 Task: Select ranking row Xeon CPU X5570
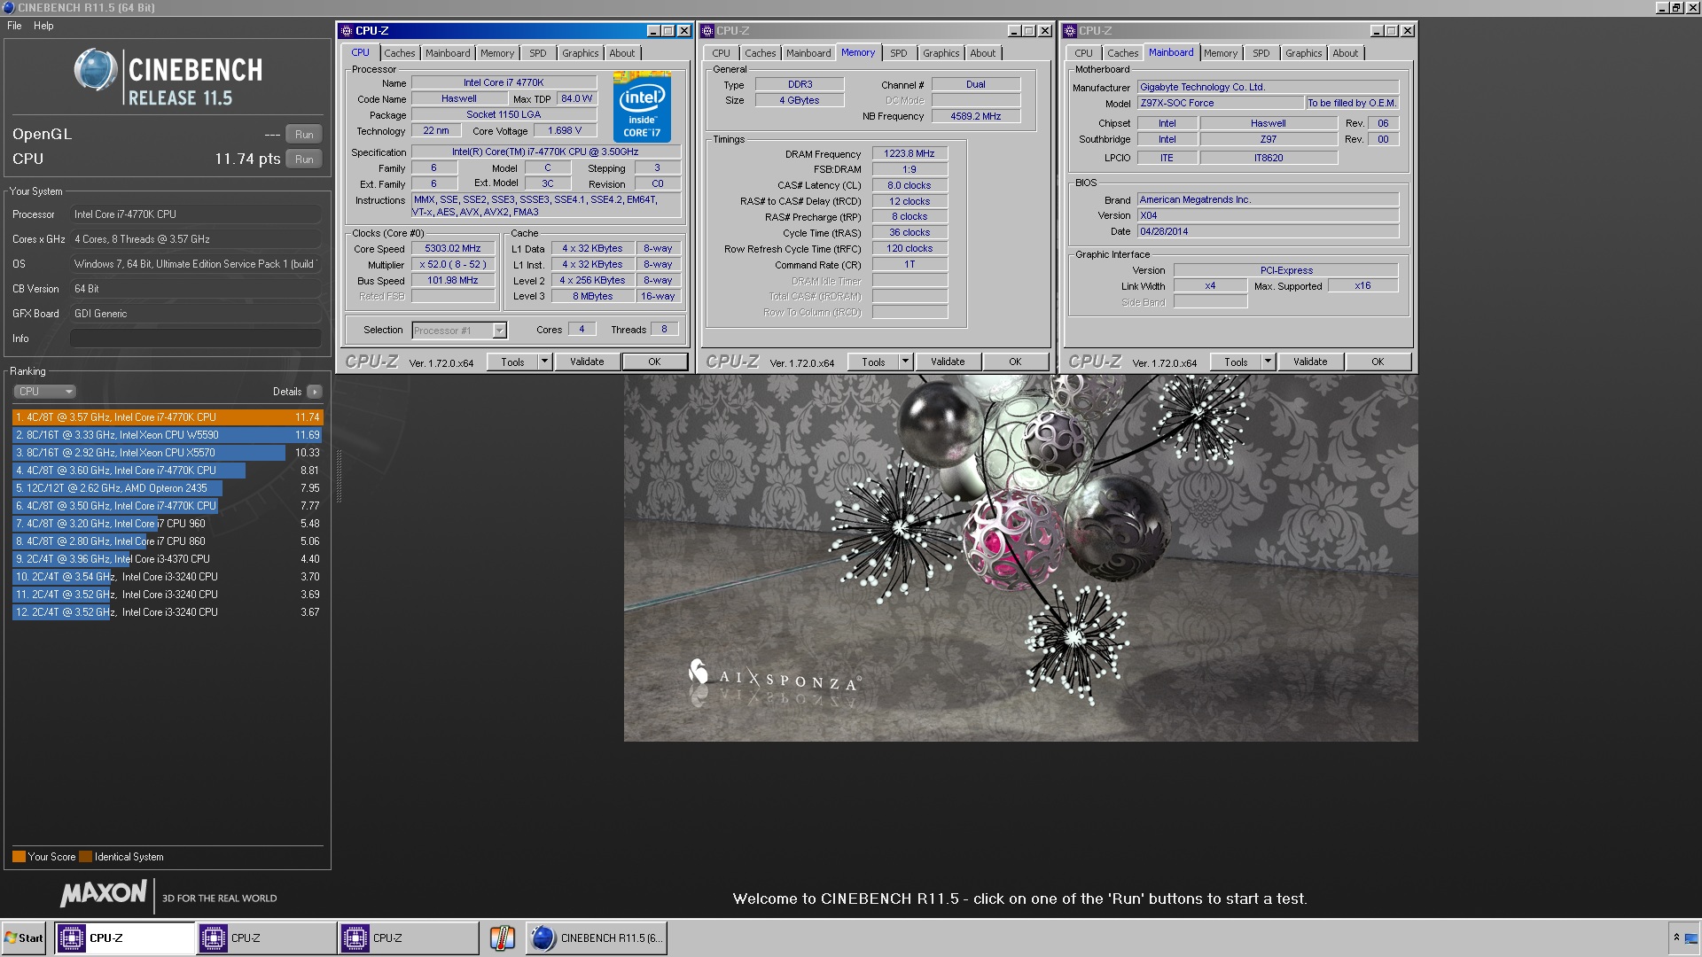coord(168,453)
